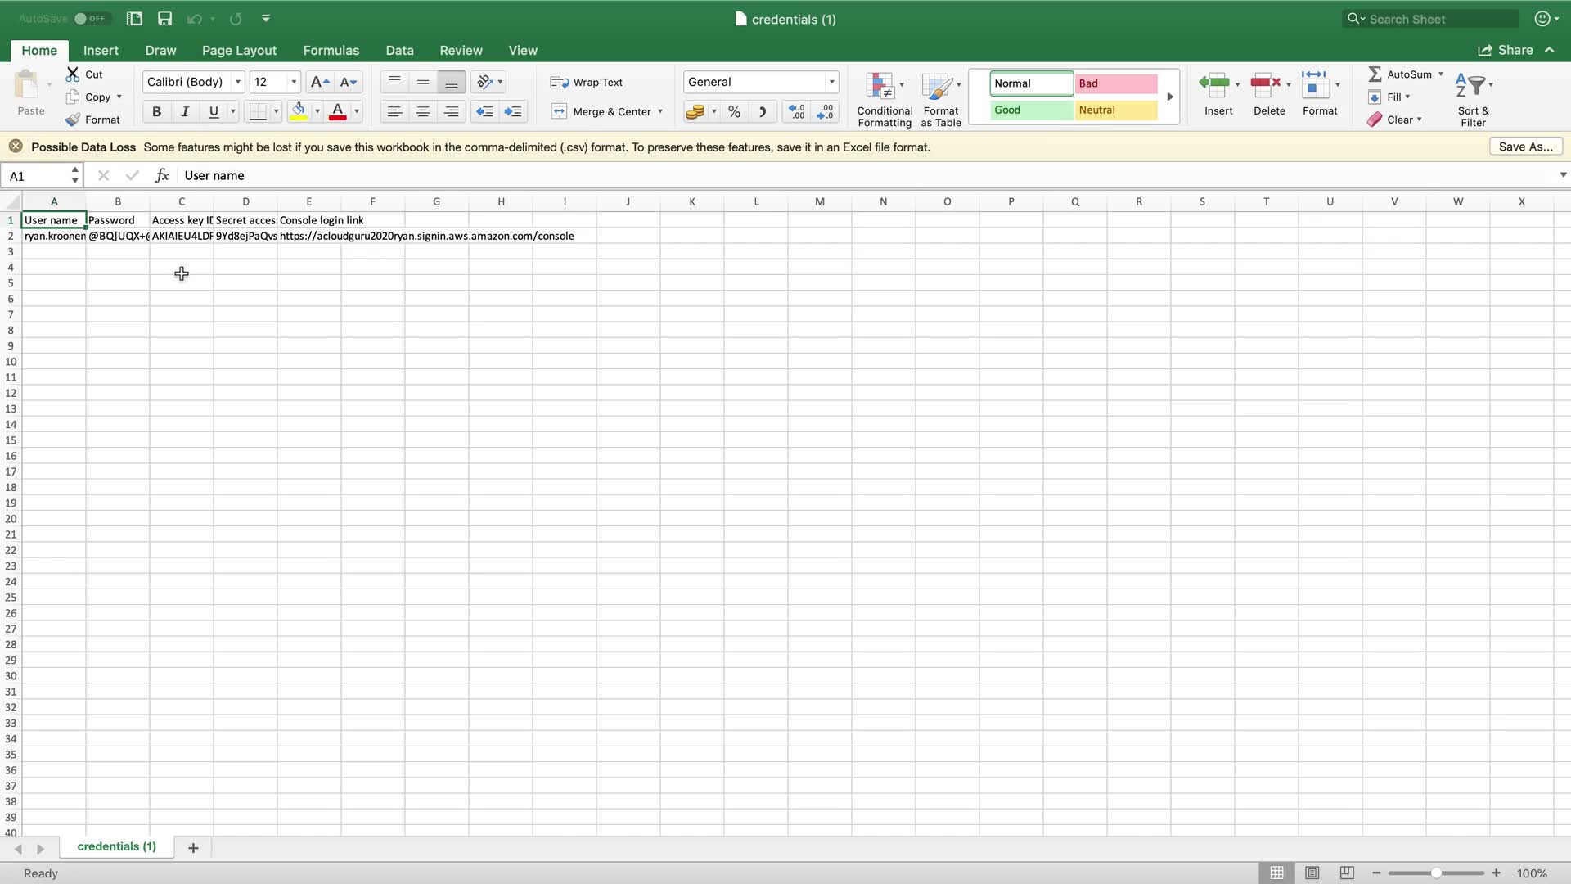Viewport: 1571px width, 884px height.
Task: Click the Insert Function fx icon
Action: click(162, 175)
